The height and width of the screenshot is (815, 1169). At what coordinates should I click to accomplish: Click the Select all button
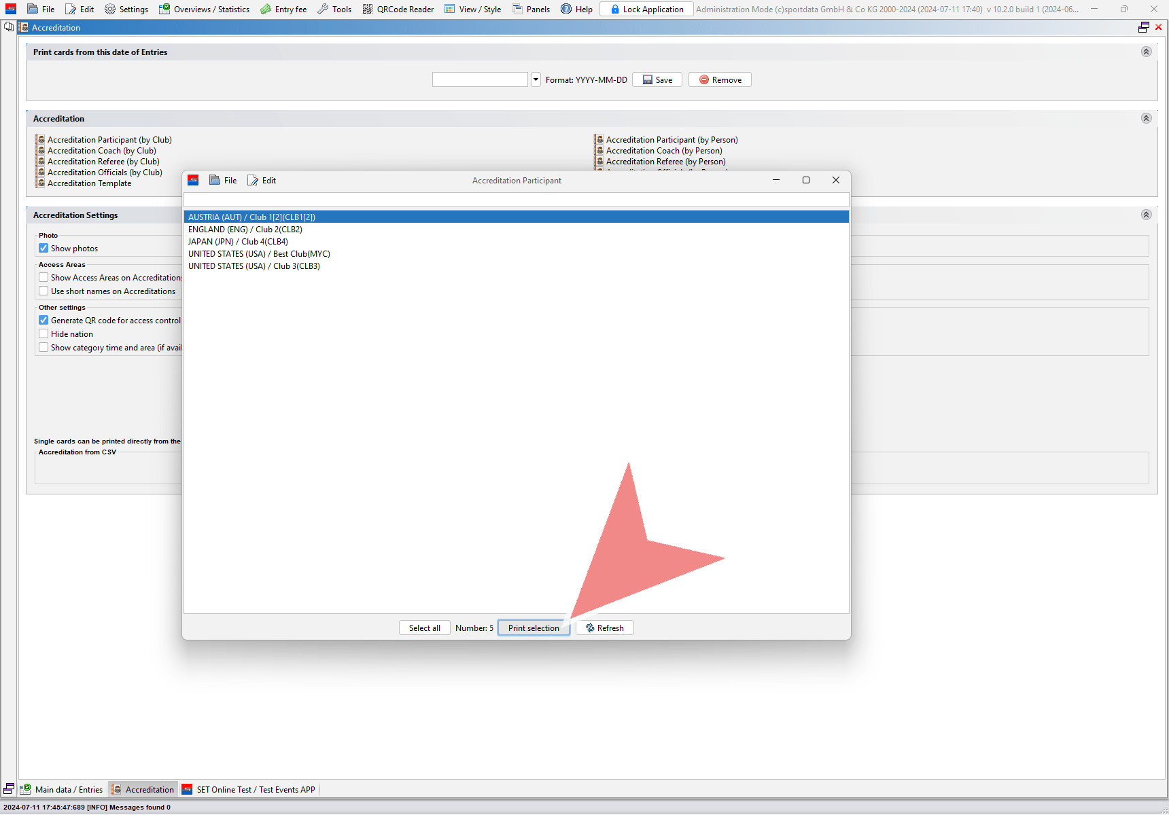tap(424, 628)
